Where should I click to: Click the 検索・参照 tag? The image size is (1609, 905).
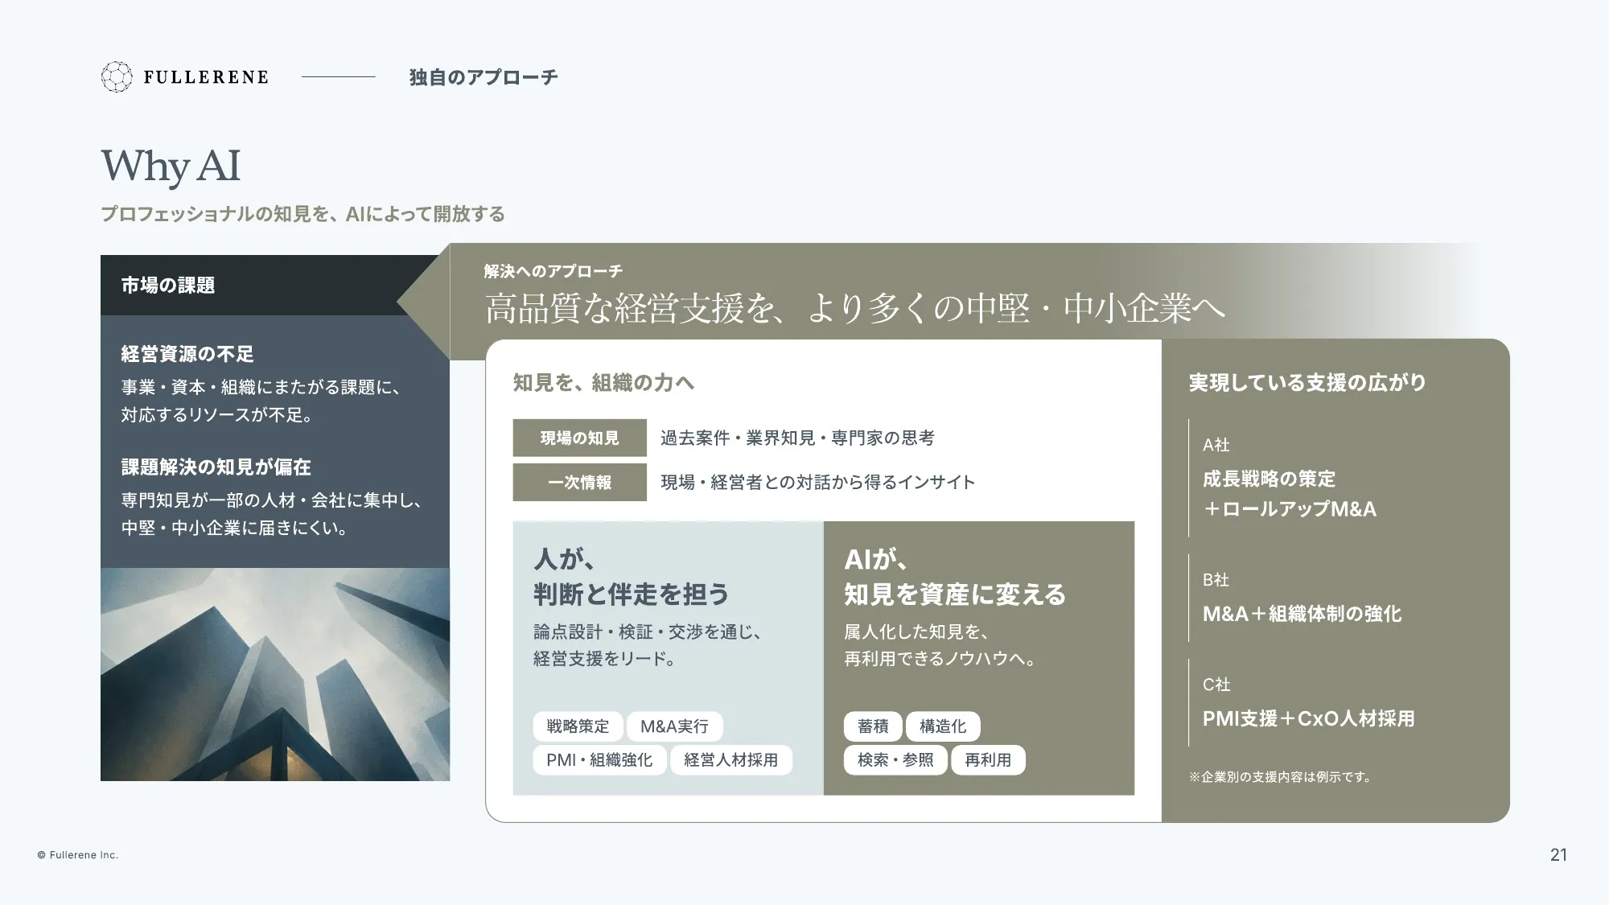(x=895, y=760)
